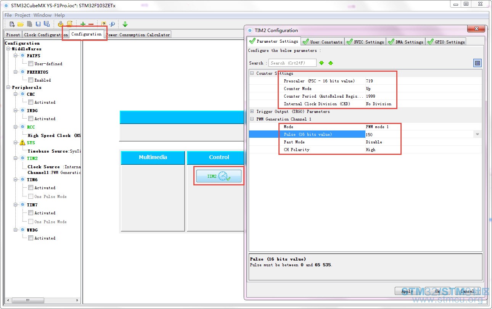Click the blue info bubble About icon
This screenshot has height=309, width=492.
coord(112,24)
